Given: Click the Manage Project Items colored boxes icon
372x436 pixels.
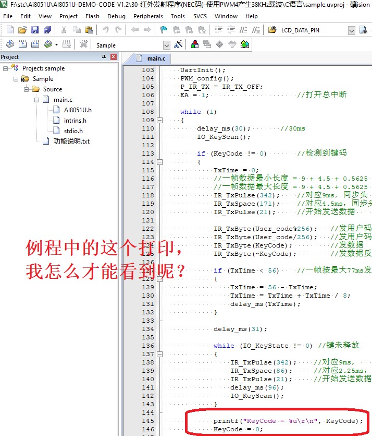Looking at the screenshot, I should click(x=195, y=44).
